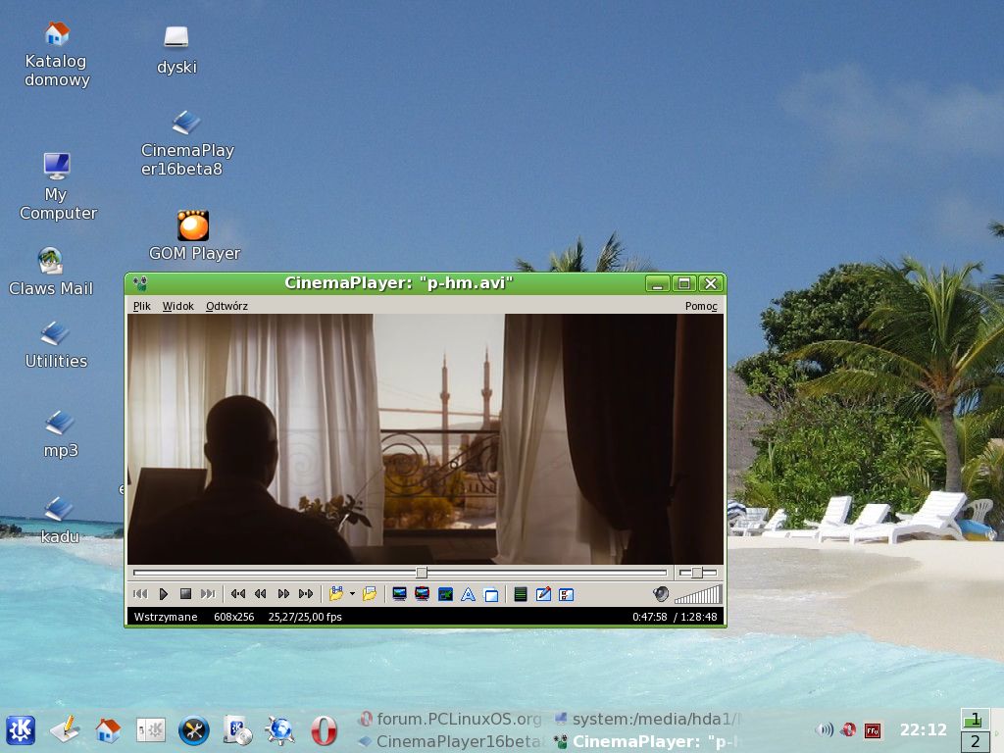1004x753 pixels.
Task: Launch Opera browser from panel
Action: coord(324,730)
